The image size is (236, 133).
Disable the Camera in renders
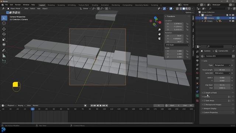[233, 18]
